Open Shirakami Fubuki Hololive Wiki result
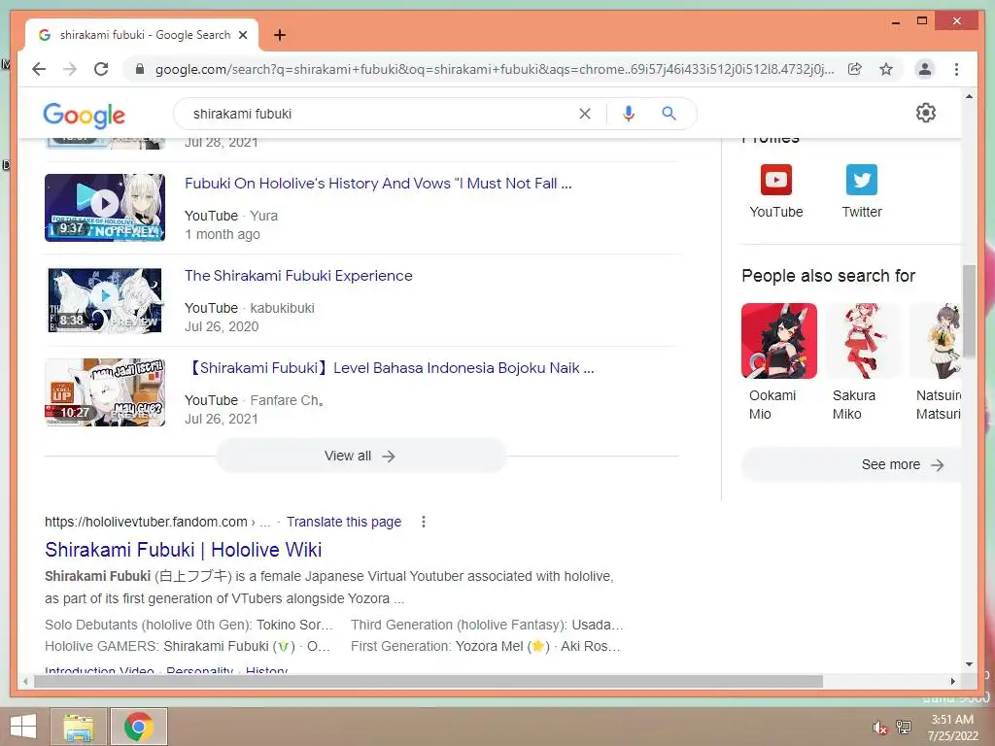This screenshot has height=746, width=995. click(x=184, y=550)
